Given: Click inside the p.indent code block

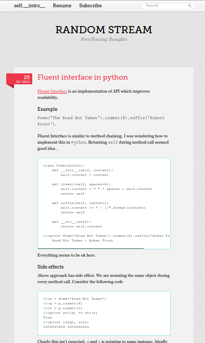Looking at the screenshot, I should point(104,313).
